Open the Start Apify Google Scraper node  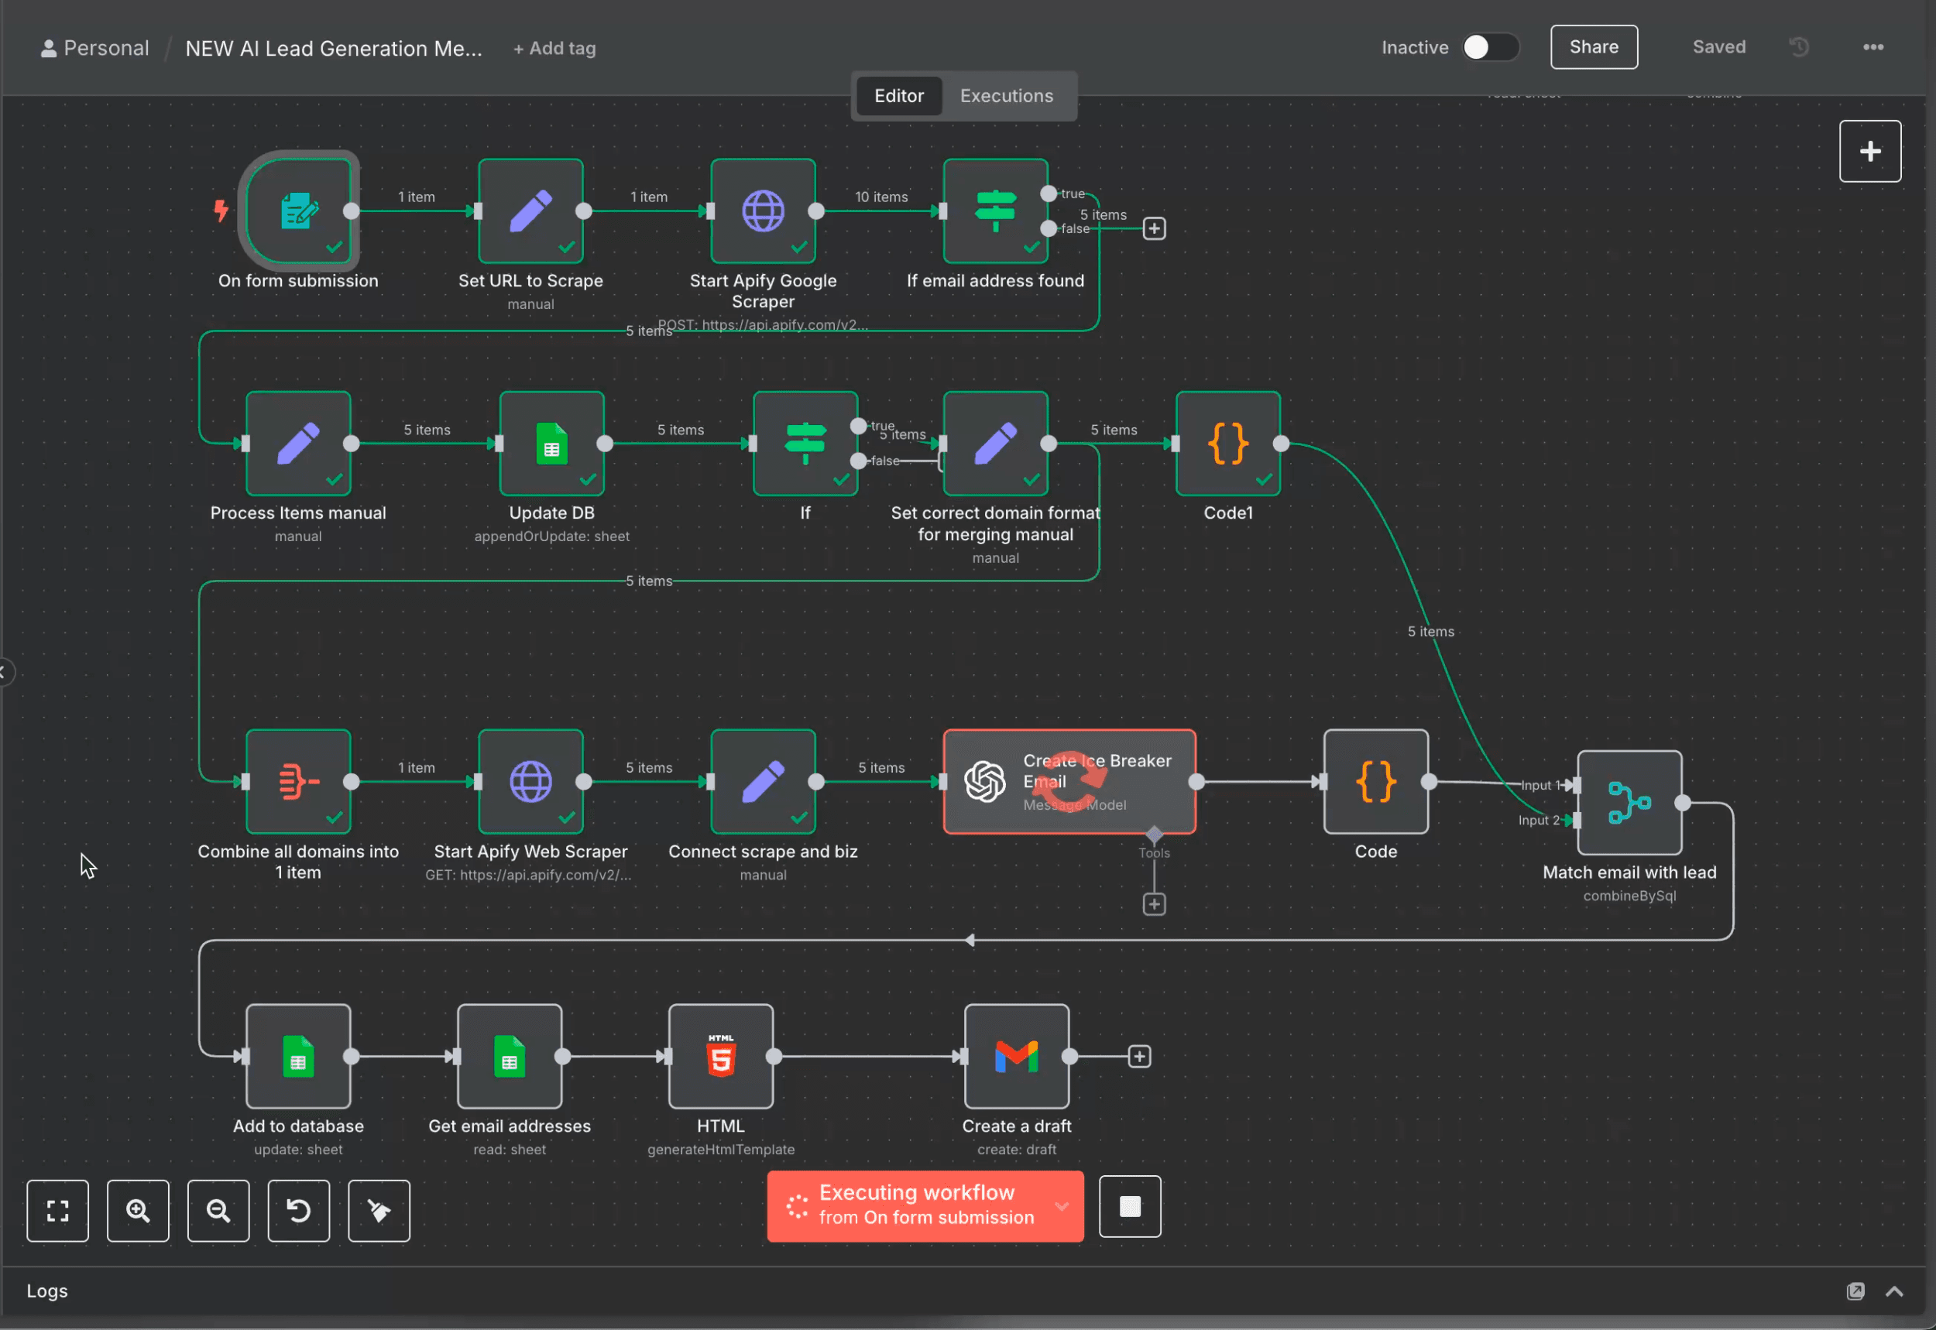763,211
